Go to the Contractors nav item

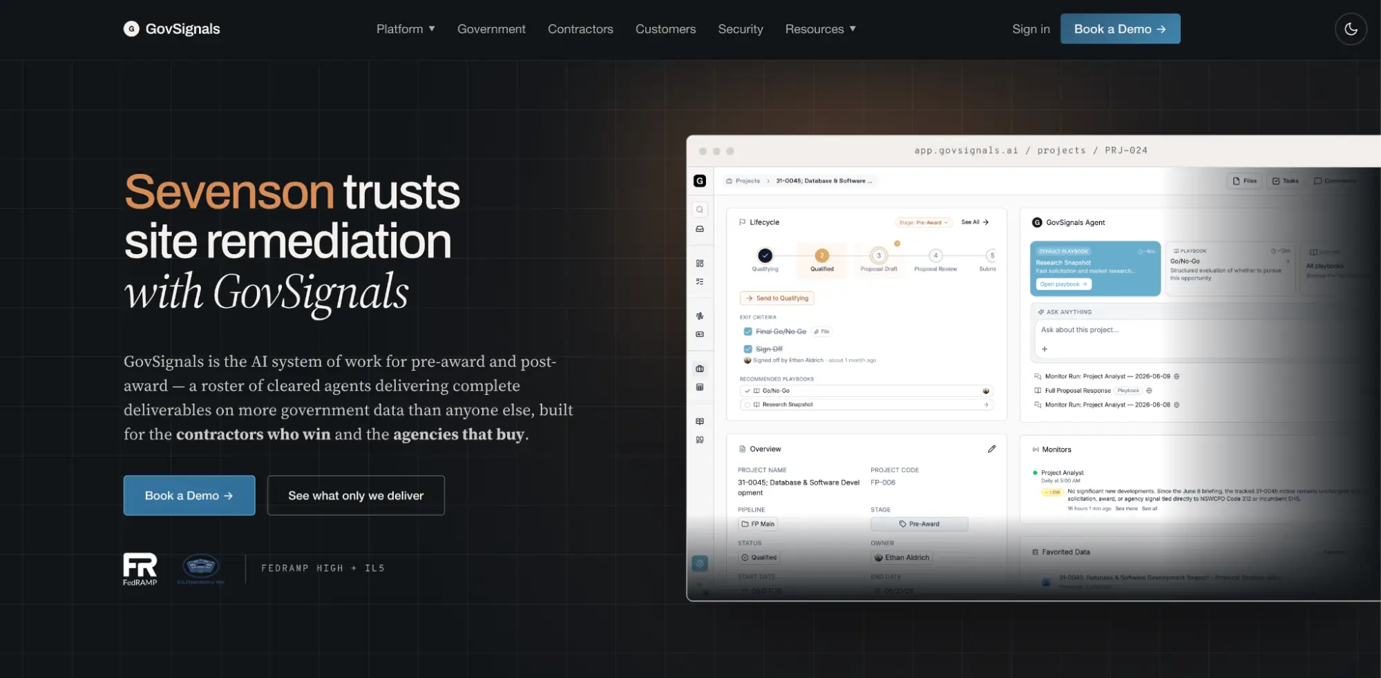point(580,29)
